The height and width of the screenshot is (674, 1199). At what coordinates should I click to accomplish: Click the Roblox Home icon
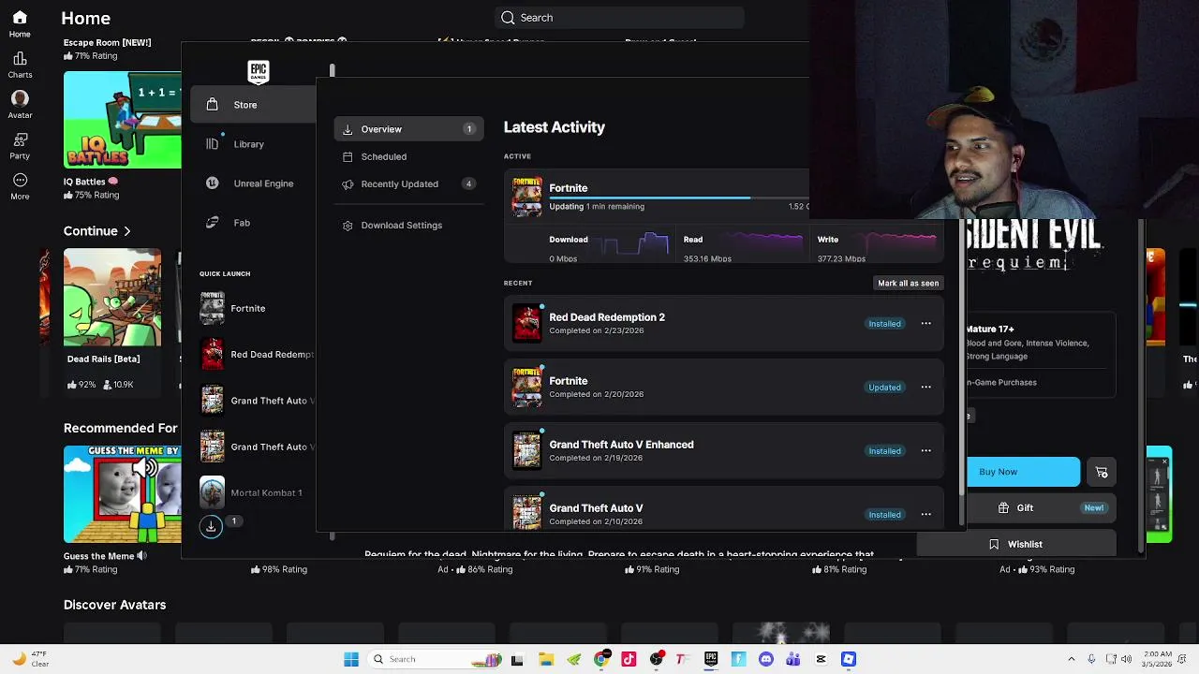[20, 18]
